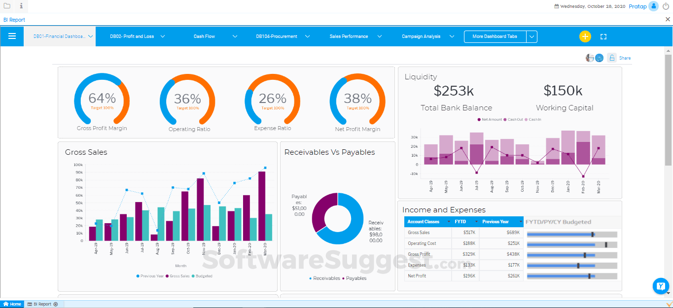673x308 pixels.
Task: Open the hamburger menu icon
Action: pos(12,36)
